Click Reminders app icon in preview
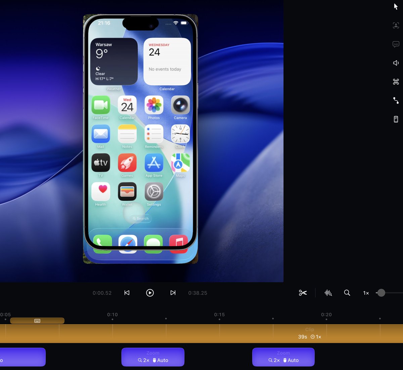Image resolution: width=403 pixels, height=370 pixels. click(x=154, y=134)
